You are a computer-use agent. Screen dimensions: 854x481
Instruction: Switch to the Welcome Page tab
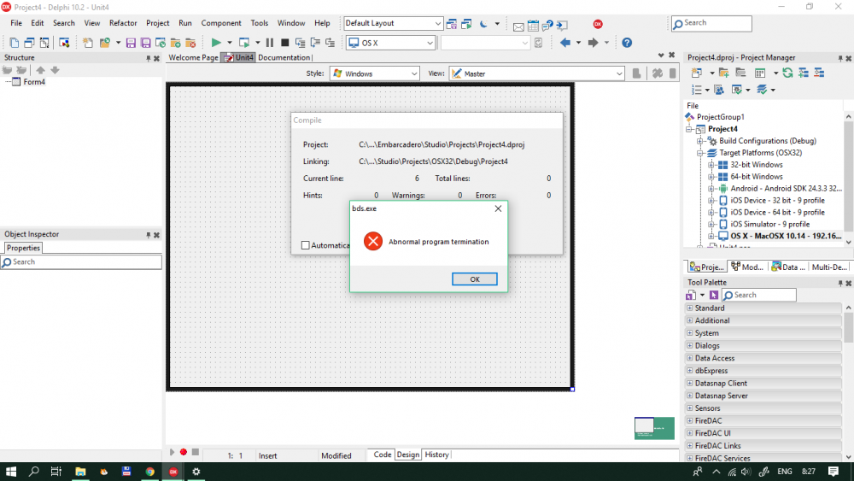tap(193, 57)
